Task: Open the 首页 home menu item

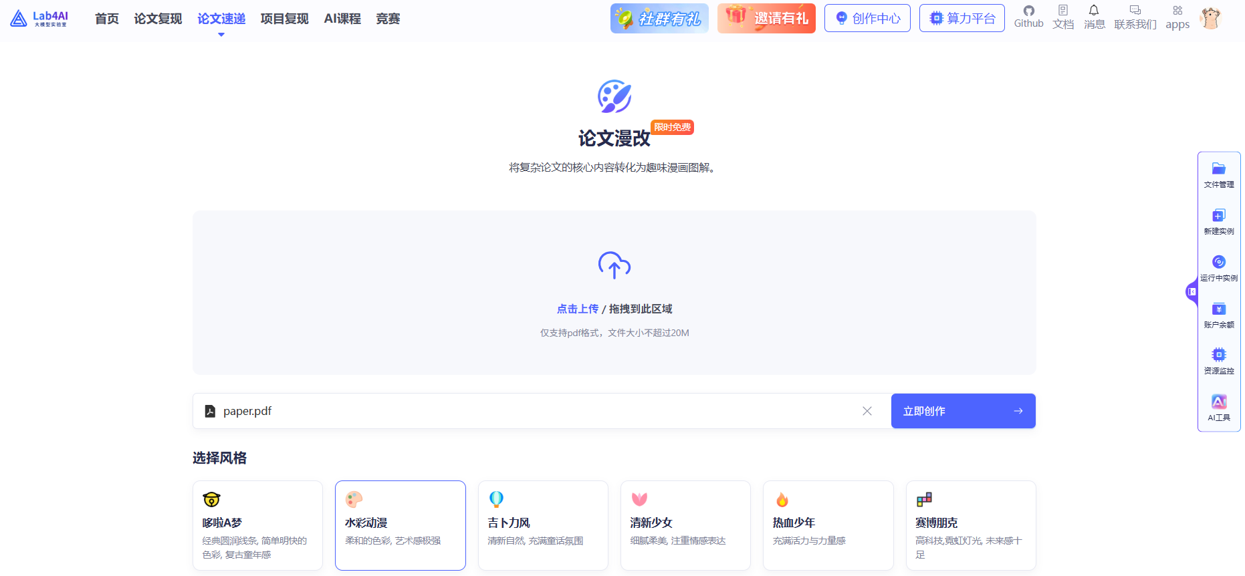Action: point(107,19)
